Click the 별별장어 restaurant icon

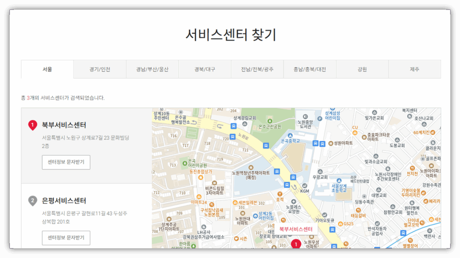click(411, 240)
